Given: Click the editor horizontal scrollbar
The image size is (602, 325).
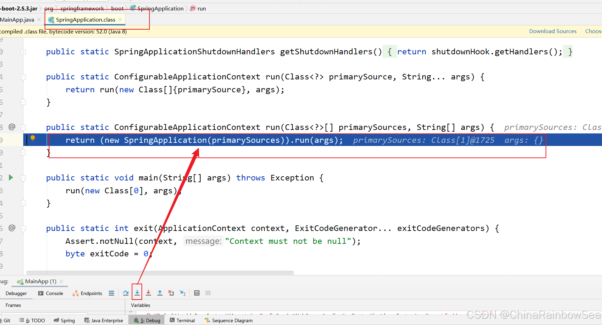Looking at the screenshot, I should pos(160,273).
